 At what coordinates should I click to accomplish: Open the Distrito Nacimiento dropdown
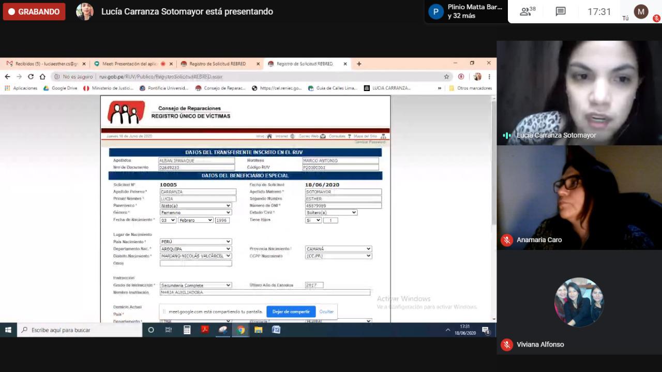[x=195, y=256]
